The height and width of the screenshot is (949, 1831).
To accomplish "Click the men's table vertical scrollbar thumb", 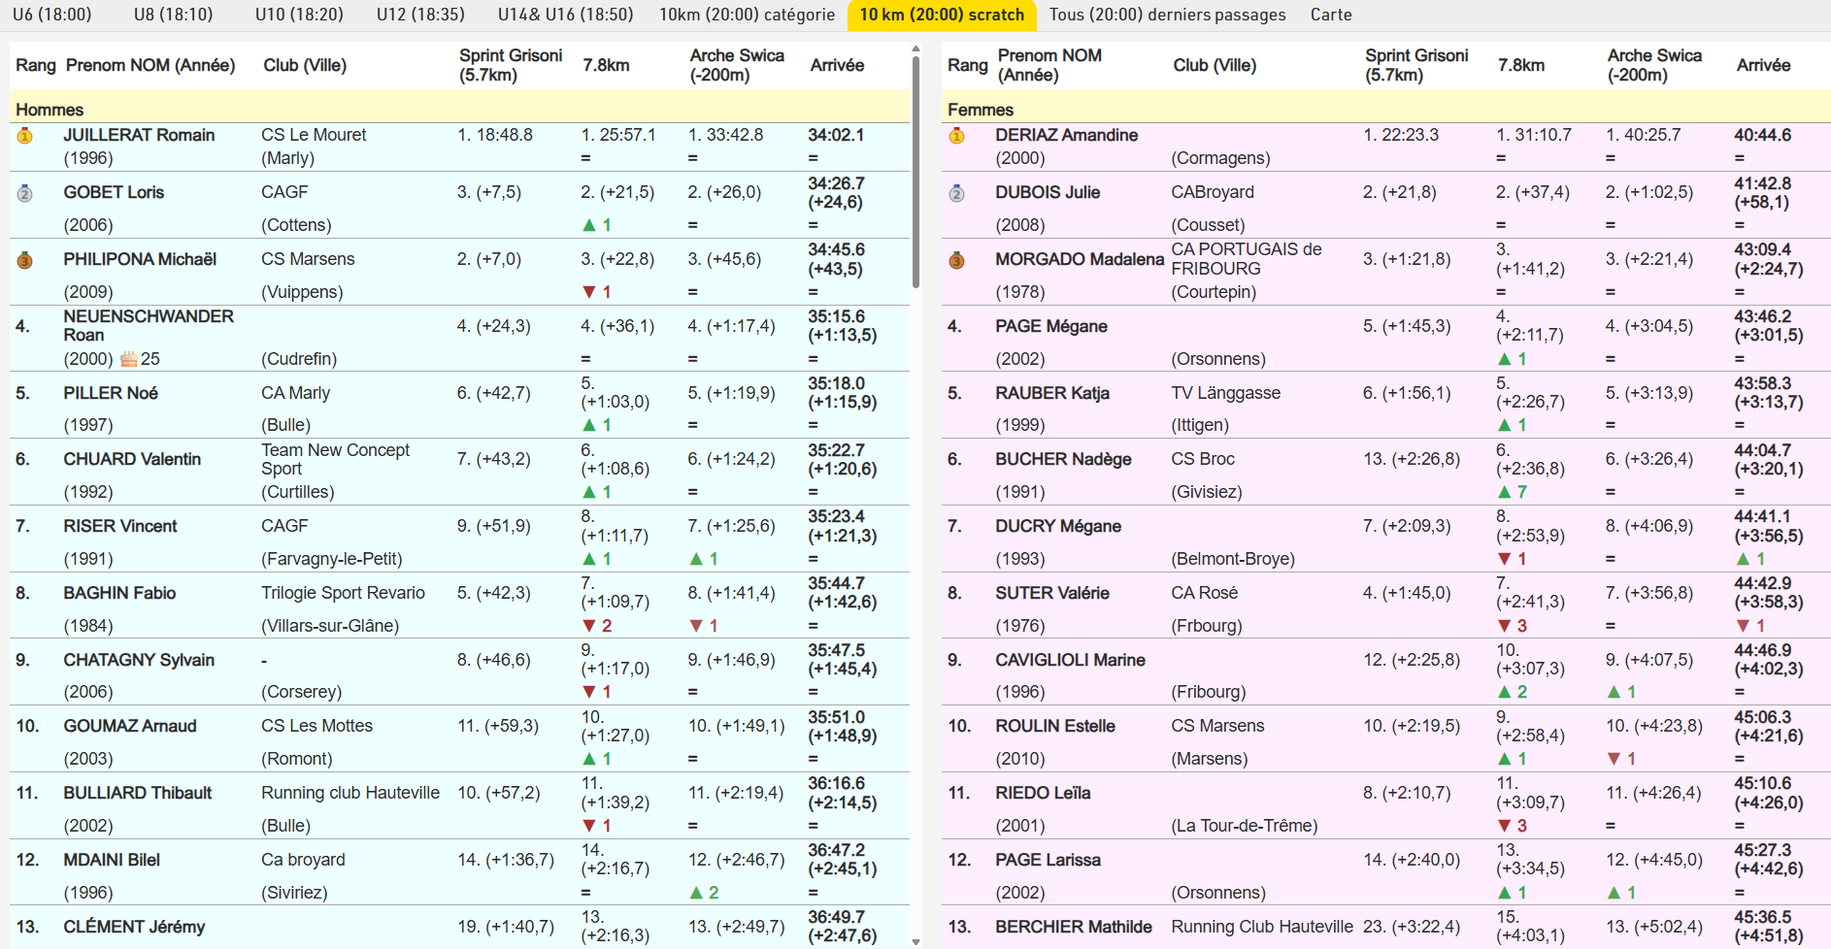I will pyautogui.click(x=915, y=172).
